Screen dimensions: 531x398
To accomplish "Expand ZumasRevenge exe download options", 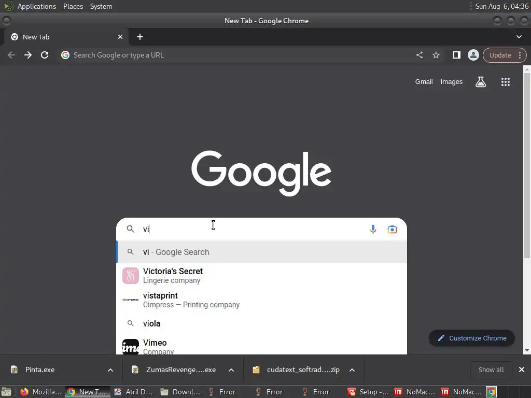I will 231,370.
